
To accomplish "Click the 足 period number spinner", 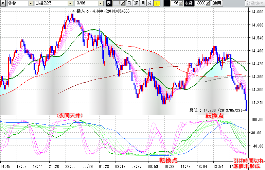I will [x=123, y=3].
